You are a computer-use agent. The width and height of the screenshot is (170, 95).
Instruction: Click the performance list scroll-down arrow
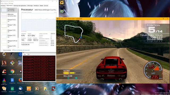coord(18,47)
